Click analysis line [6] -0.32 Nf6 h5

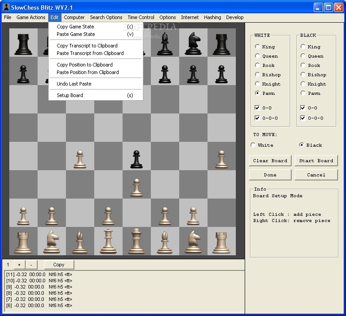pos(39,305)
